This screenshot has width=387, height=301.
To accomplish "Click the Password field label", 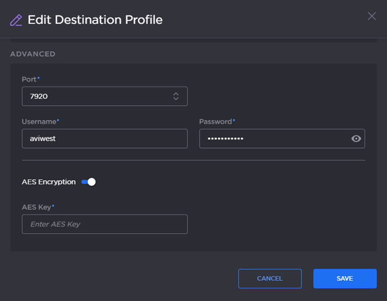I will (216, 121).
